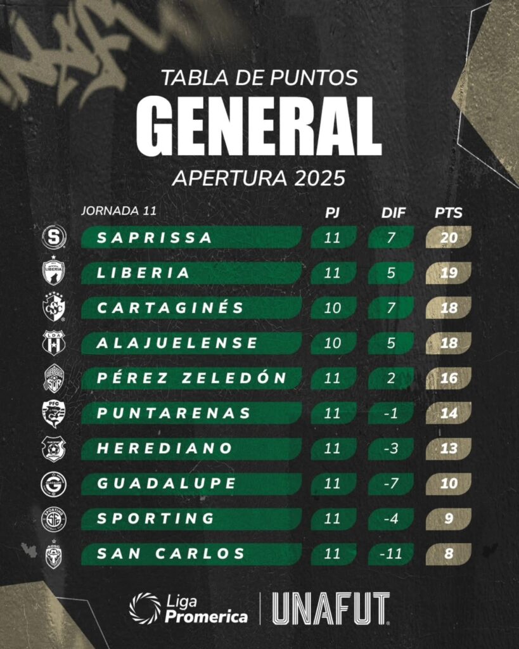
Task: Click Saprissa's gold 20 points badge
Action: (448, 238)
